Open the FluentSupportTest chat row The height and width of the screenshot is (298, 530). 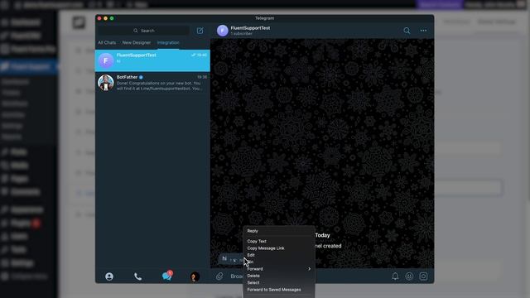click(x=152, y=60)
